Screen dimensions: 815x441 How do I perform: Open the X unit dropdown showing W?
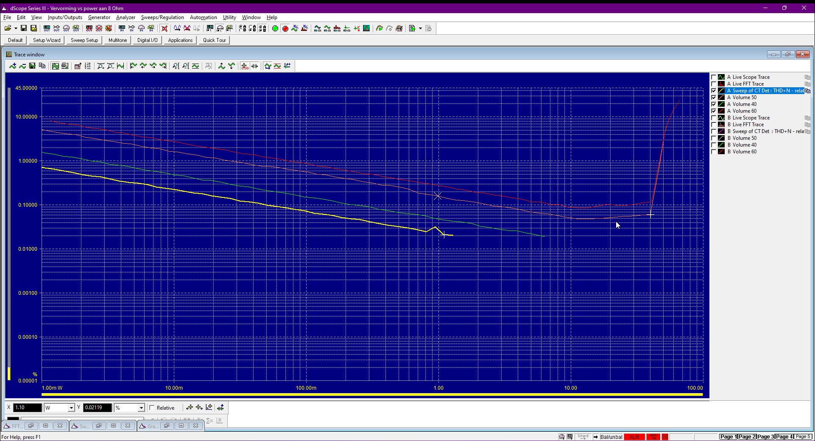[x=71, y=408]
